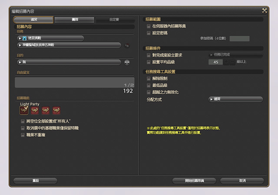Image resolution: width=278 pixels, height=195 pixels.
Task: Switch to the 團隊 tab
Action: click(74, 20)
